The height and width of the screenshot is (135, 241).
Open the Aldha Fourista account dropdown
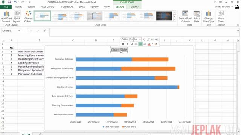224,7
